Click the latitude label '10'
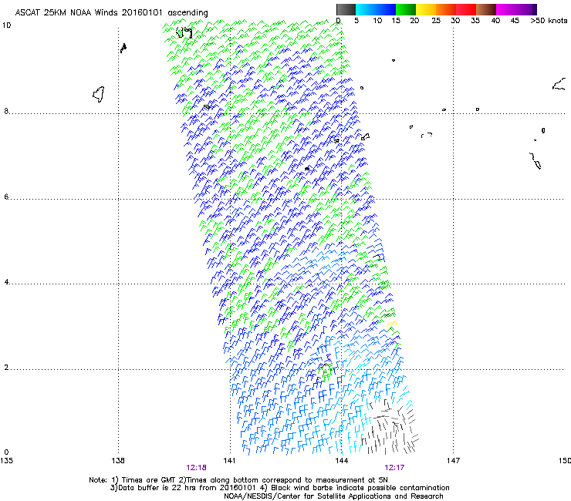Viewport: 571px width, 501px height. coord(6,25)
